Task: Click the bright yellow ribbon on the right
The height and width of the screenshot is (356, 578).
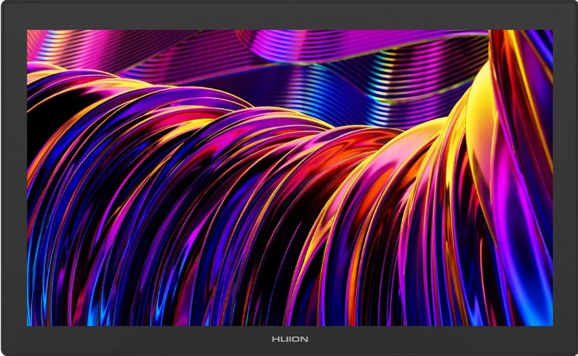Action: pos(479,119)
